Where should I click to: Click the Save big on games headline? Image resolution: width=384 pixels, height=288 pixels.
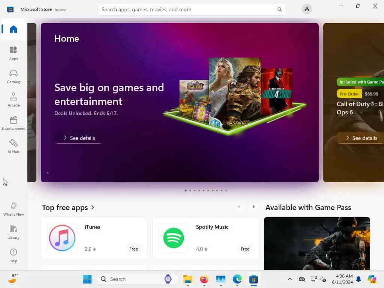[109, 94]
